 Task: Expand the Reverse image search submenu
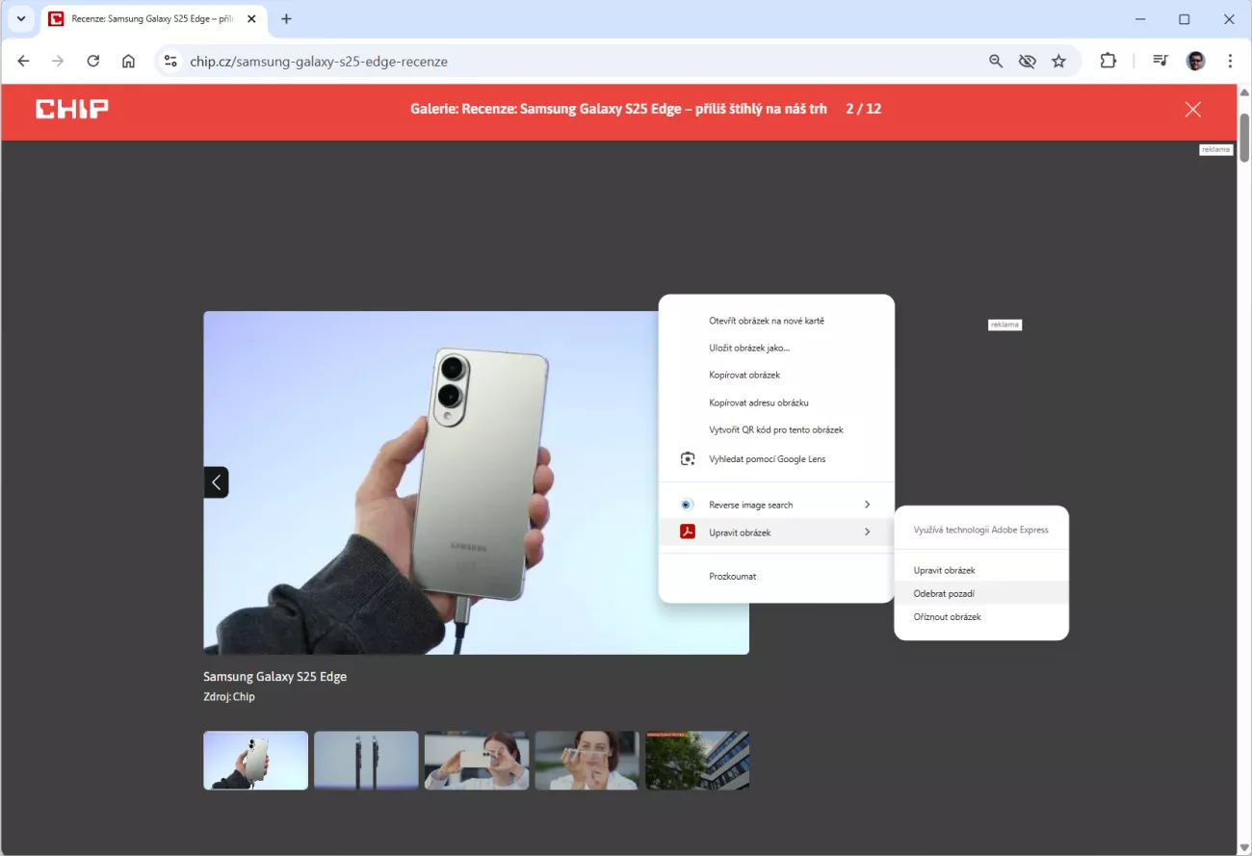[x=776, y=505]
